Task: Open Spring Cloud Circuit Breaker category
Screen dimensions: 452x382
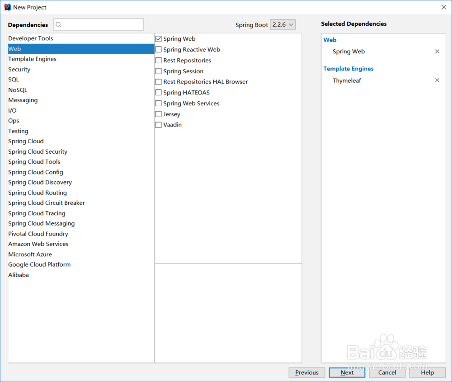Action: pyautogui.click(x=81, y=203)
